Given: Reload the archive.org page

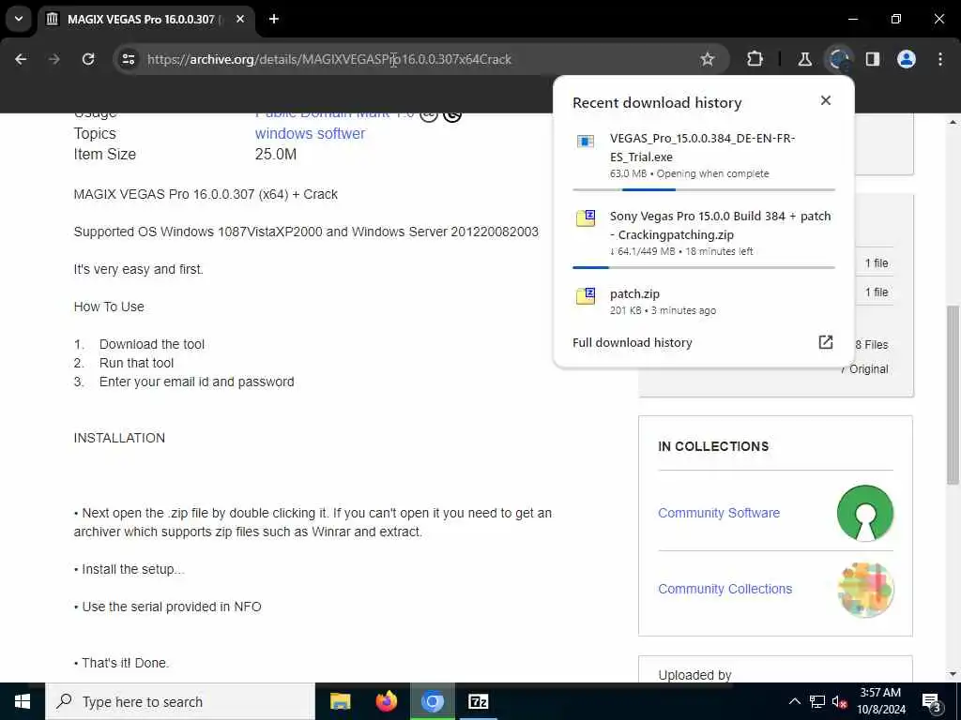Looking at the screenshot, I should [88, 59].
